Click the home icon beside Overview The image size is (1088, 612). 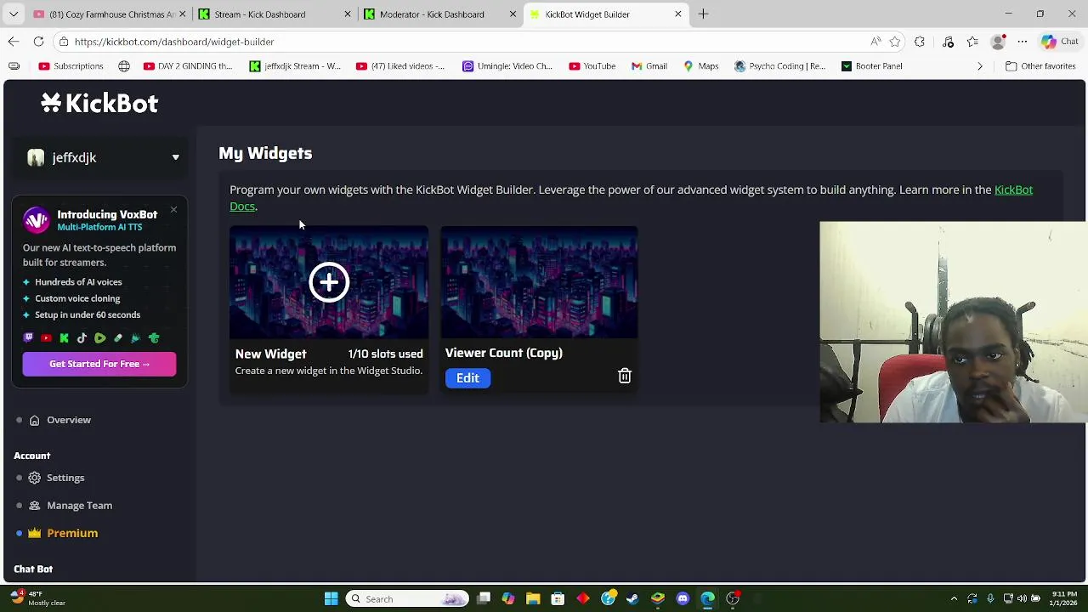pyautogui.click(x=34, y=420)
